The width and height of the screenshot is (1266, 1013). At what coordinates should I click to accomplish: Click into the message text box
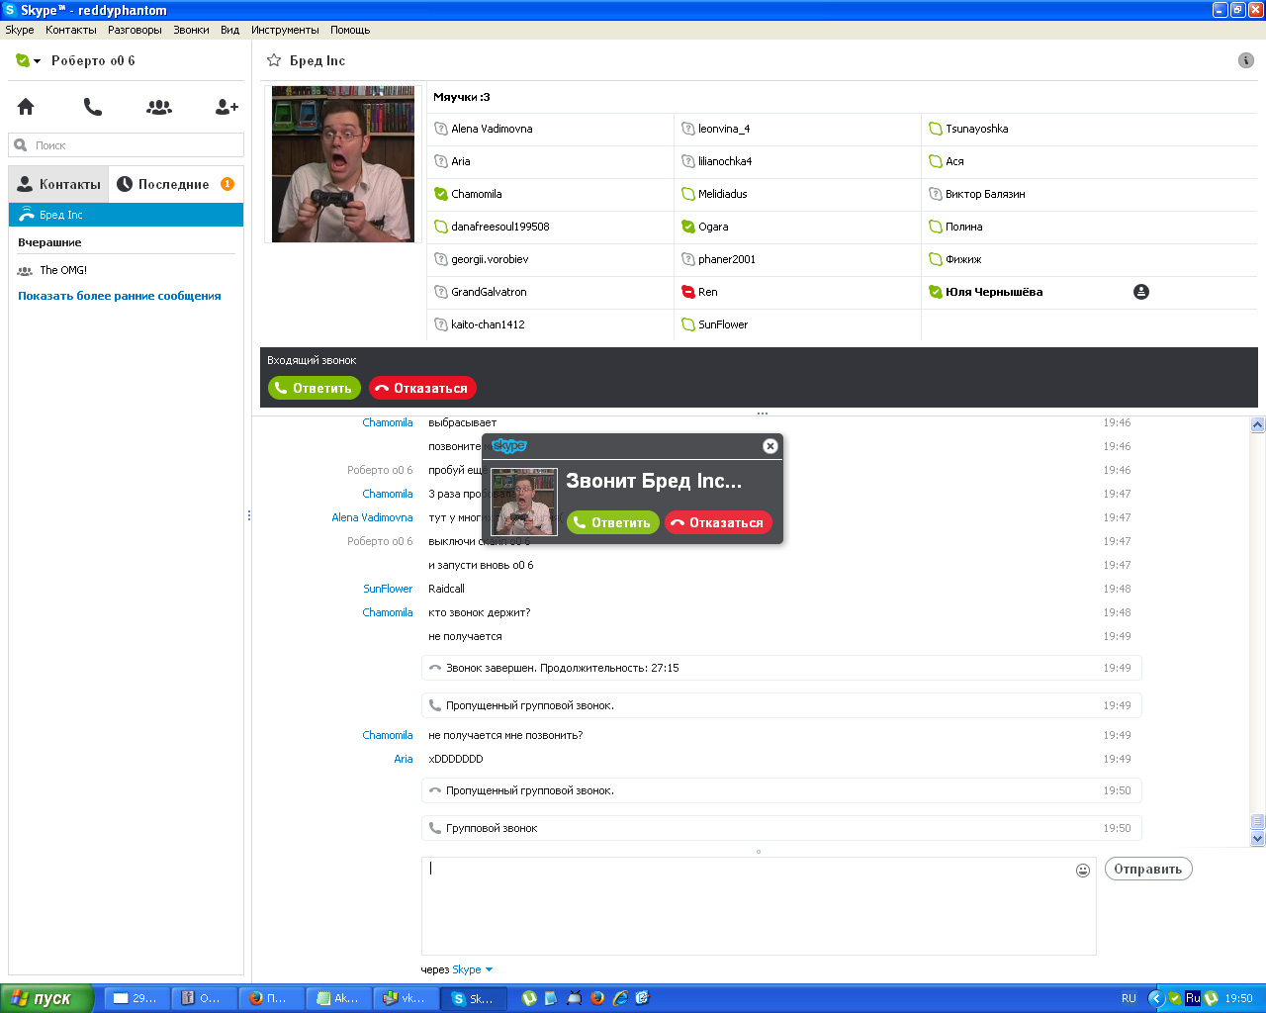point(759,905)
